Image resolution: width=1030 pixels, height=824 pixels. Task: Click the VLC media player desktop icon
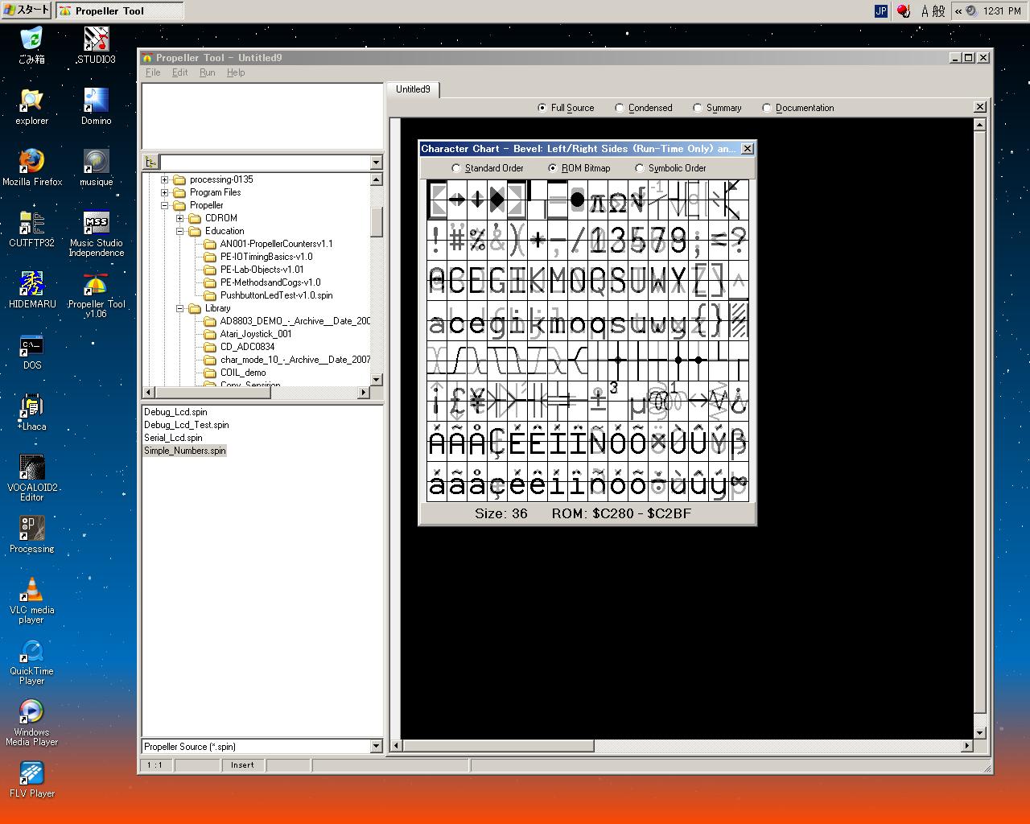click(31, 590)
